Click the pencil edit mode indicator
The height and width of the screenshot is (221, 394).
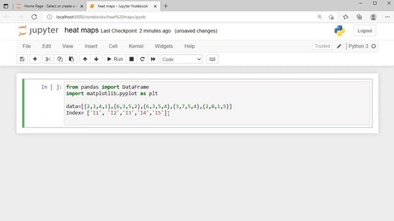click(x=339, y=46)
